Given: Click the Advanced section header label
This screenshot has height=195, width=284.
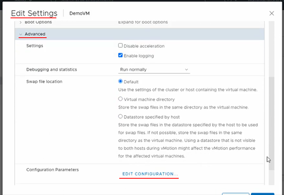Looking at the screenshot, I should [35, 34].
